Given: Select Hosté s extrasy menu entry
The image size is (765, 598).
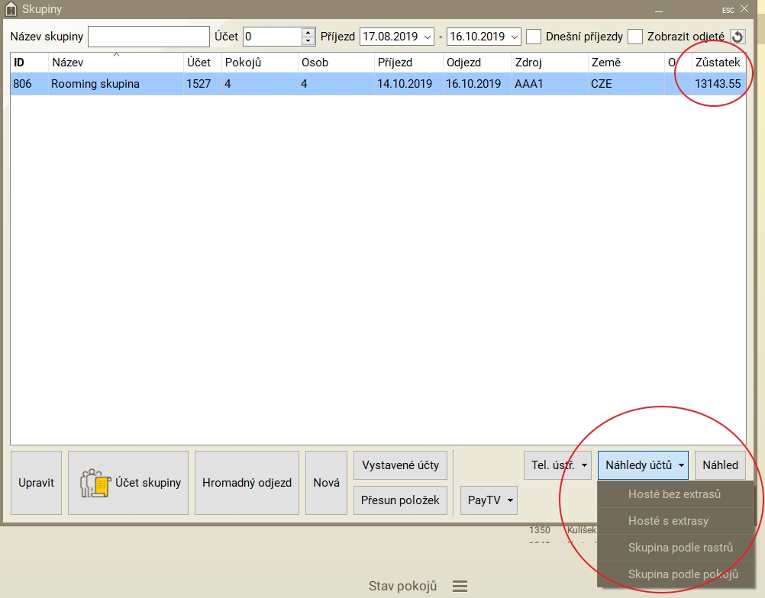Looking at the screenshot, I should 668,521.
